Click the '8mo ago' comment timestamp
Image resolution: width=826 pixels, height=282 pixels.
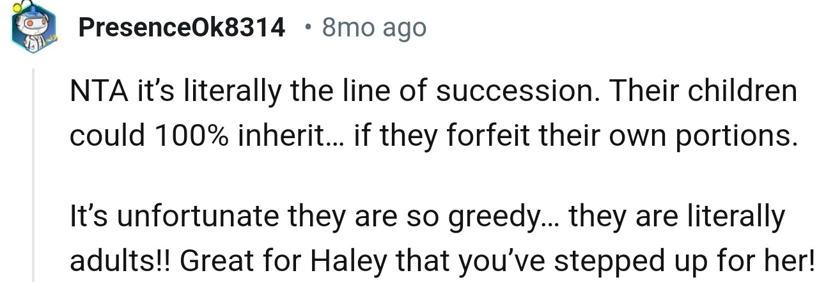374,27
